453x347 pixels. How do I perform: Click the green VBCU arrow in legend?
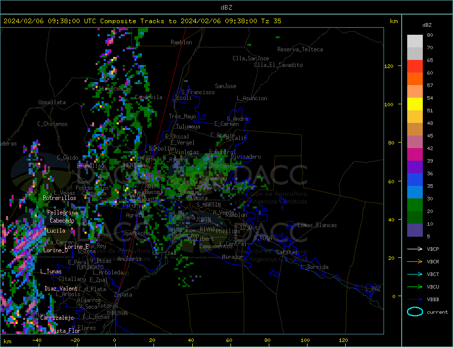[x=415, y=287]
